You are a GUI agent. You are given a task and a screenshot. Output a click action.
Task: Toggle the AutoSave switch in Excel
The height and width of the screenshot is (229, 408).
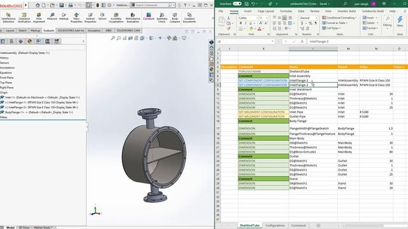(237, 4)
